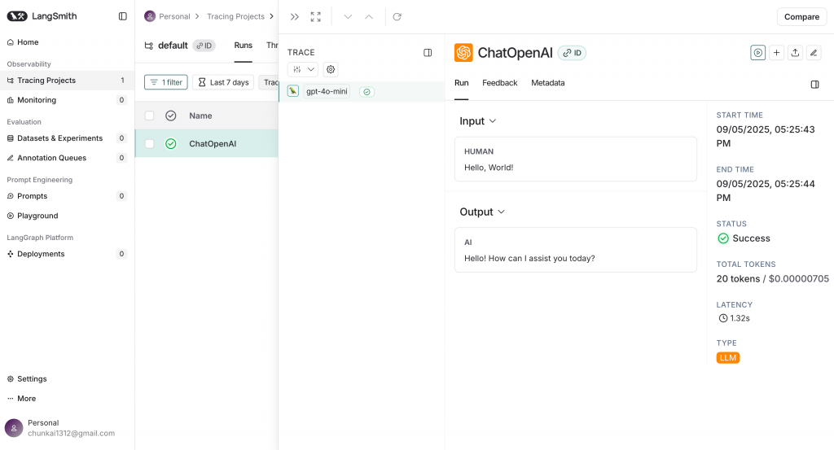The image size is (834, 450).
Task: Click the Tracing Projects breadcrumb
Action: (x=235, y=16)
